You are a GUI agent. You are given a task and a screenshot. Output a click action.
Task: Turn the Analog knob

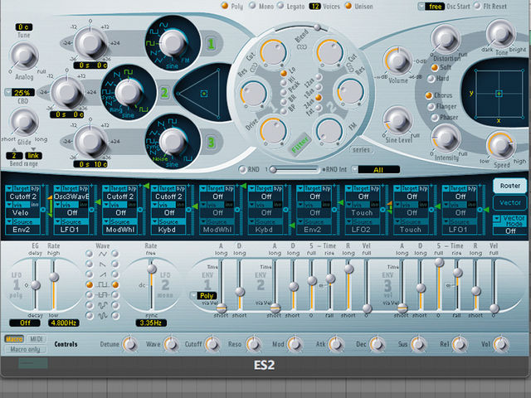24,56
